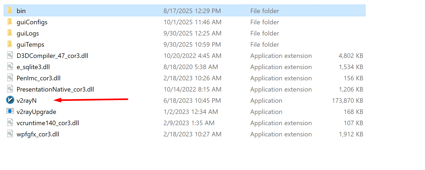Click the 173,870 KB size of v2rayN
Screen dimensions: 425x170
[x=347, y=101]
